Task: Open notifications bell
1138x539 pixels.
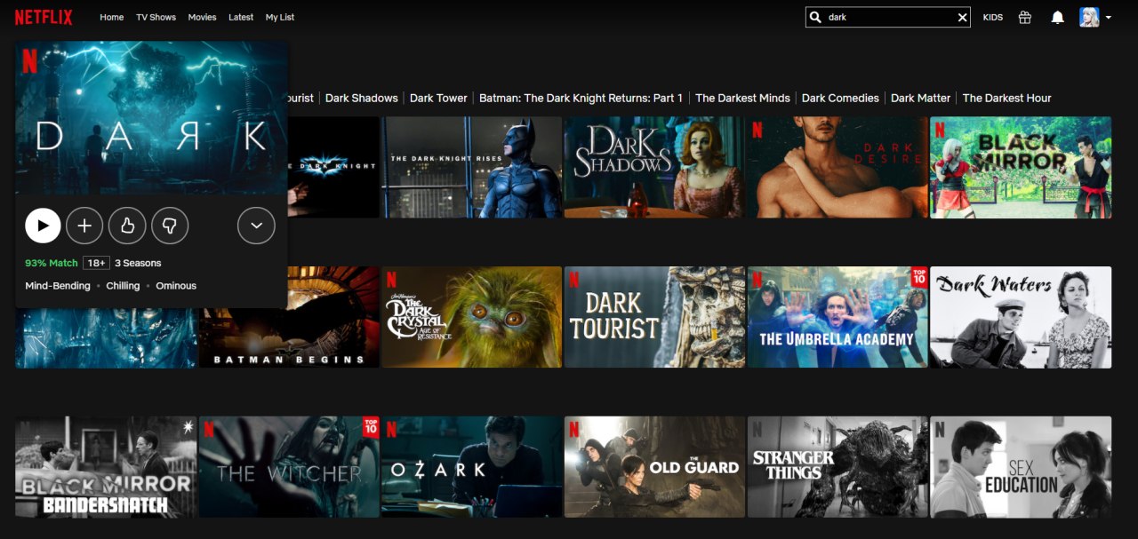Action: pyautogui.click(x=1057, y=17)
